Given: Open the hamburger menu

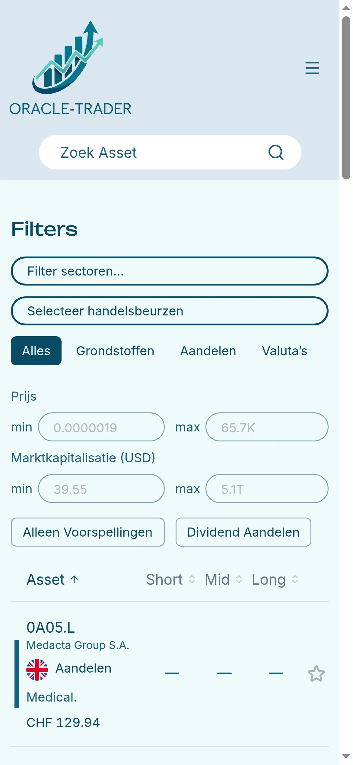Looking at the screenshot, I should point(312,68).
